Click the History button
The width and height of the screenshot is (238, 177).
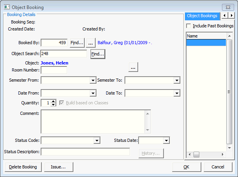(151, 153)
